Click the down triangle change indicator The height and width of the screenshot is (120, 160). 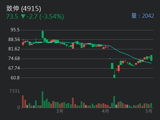click(23, 16)
